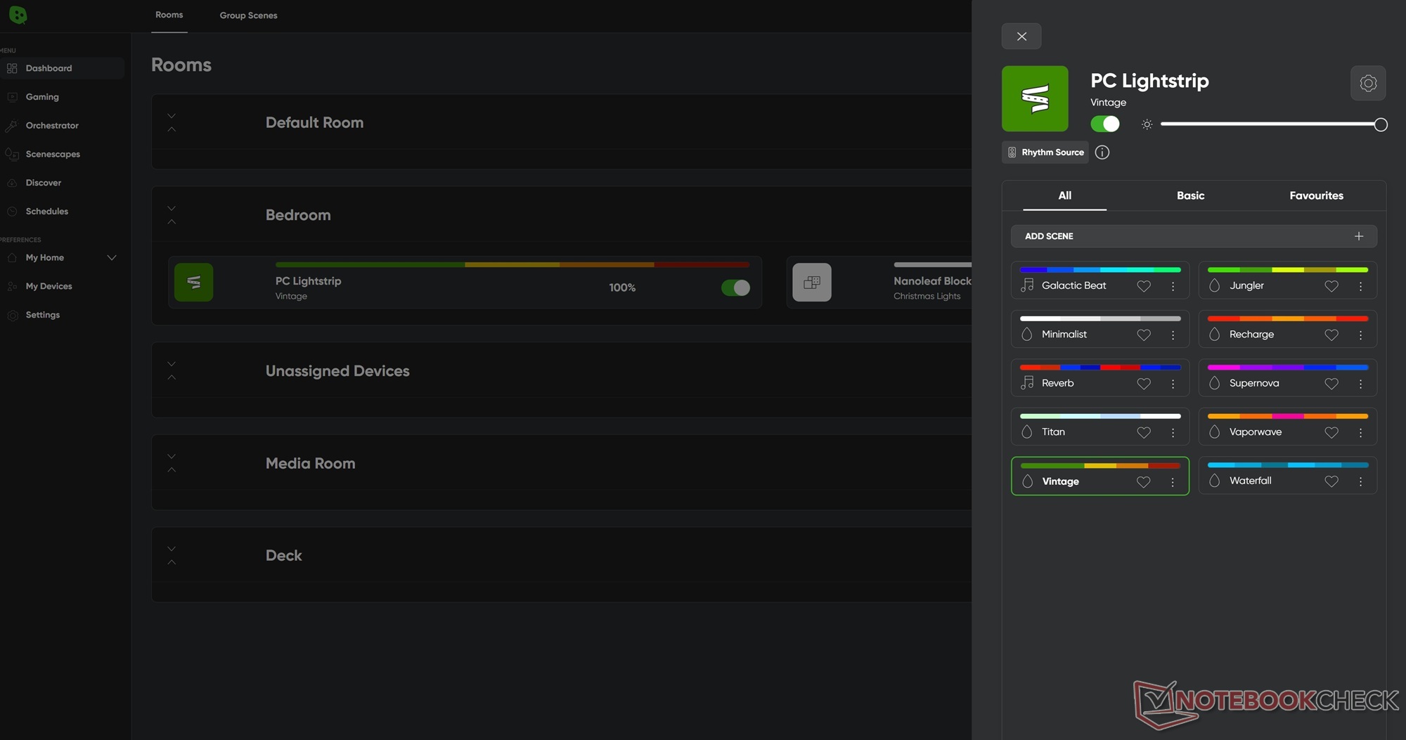Collapse the Default Room section
This screenshot has width=1406, height=740.
[172, 122]
